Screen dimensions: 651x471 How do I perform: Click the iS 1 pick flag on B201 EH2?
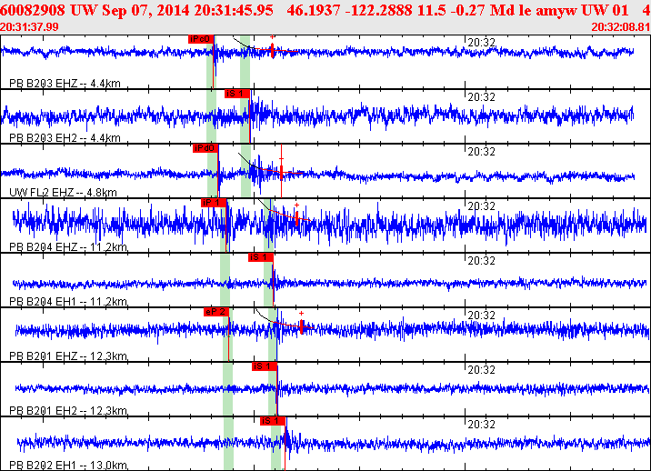(265, 366)
